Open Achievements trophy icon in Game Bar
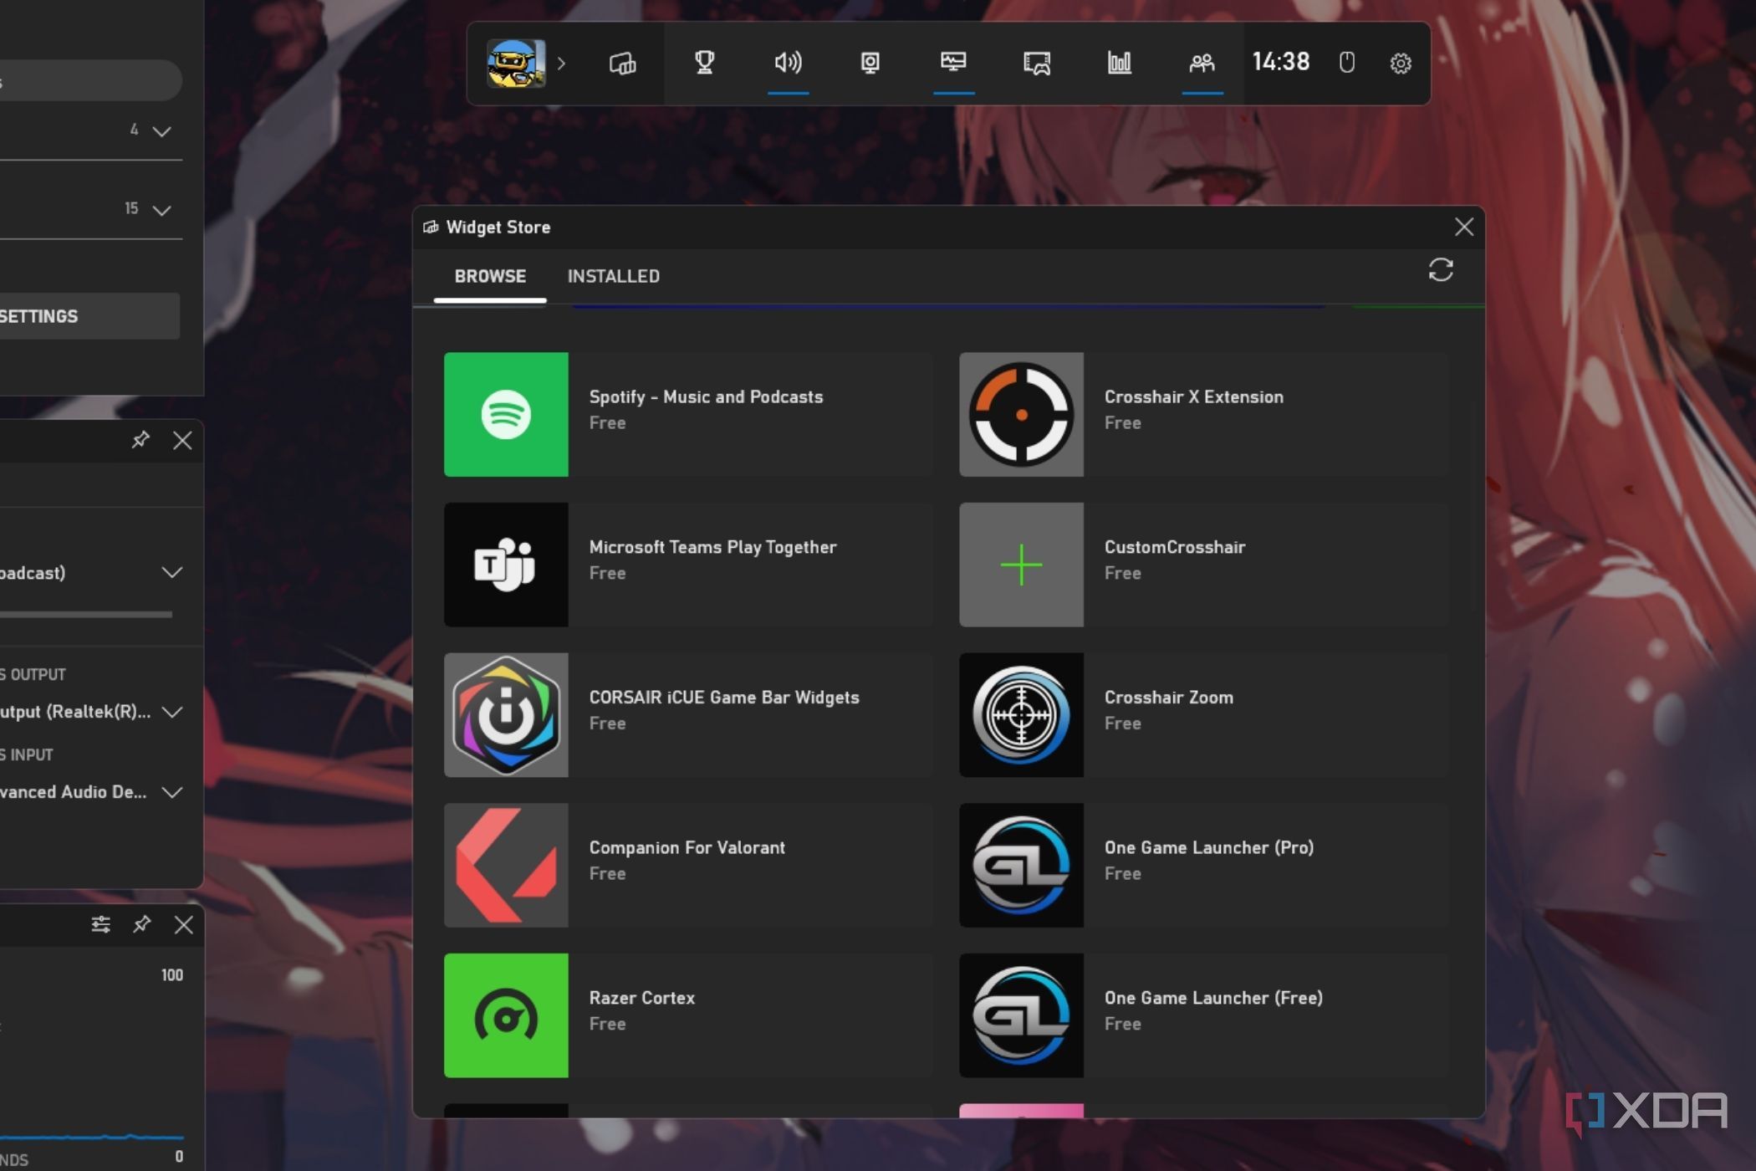 click(705, 63)
